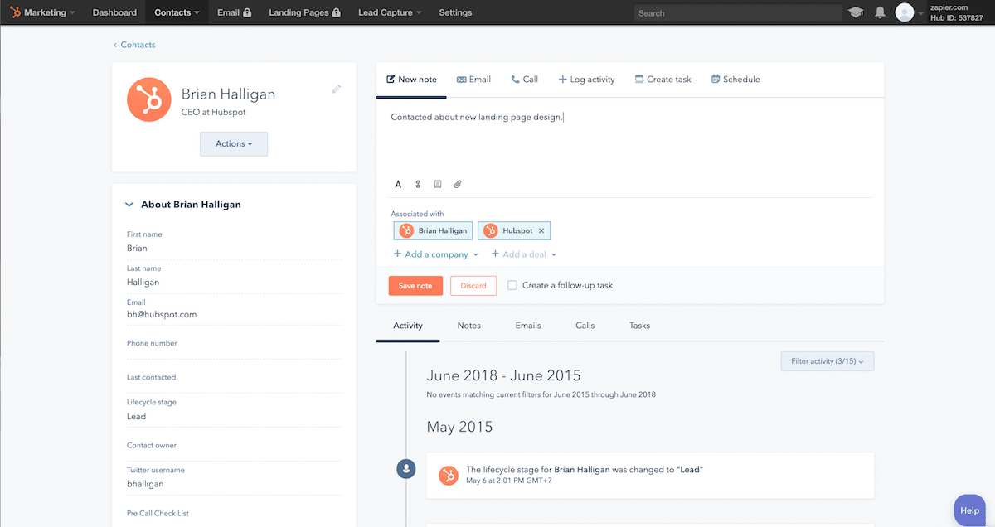Image resolution: width=995 pixels, height=527 pixels.
Task: Open the Schedule tab
Action: coord(735,80)
